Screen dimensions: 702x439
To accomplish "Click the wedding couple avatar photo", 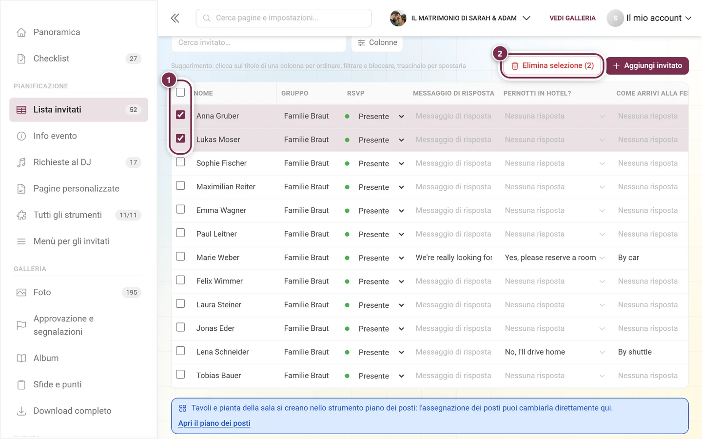I will tap(398, 18).
